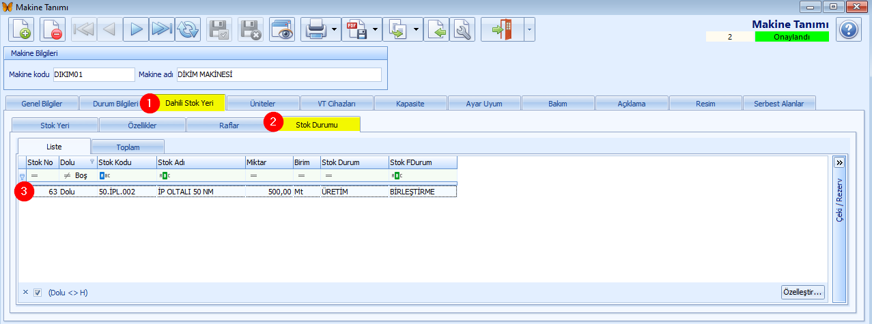Switch to the Kapasite tab
This screenshot has height=324, width=872.
click(x=410, y=104)
